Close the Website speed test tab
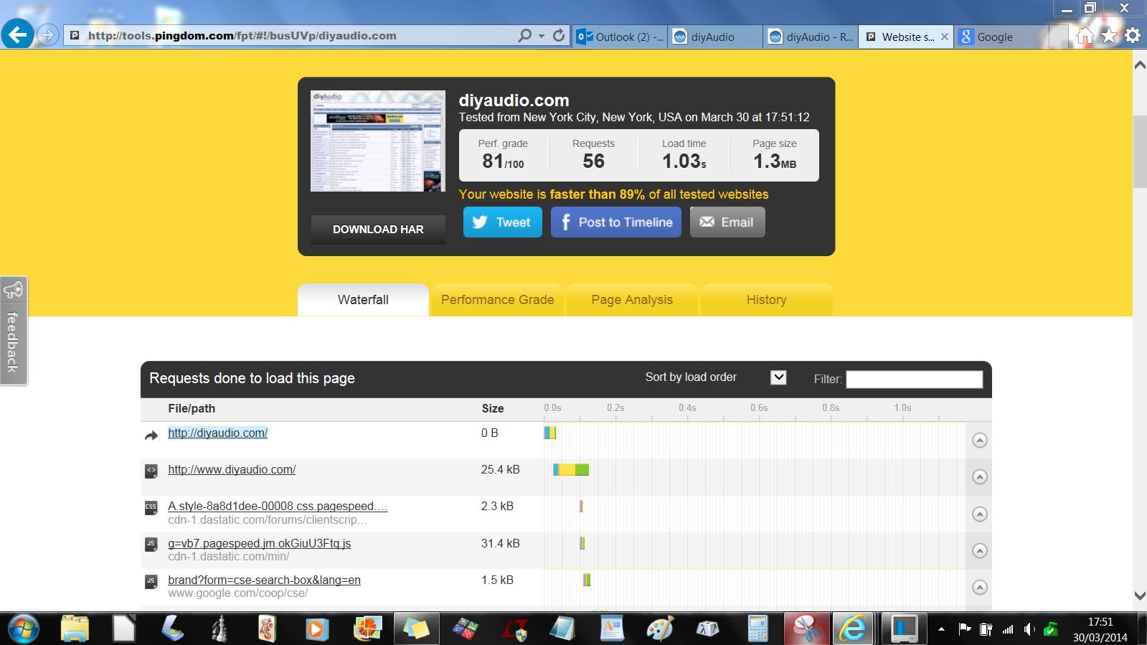This screenshot has width=1147, height=645. (x=944, y=37)
